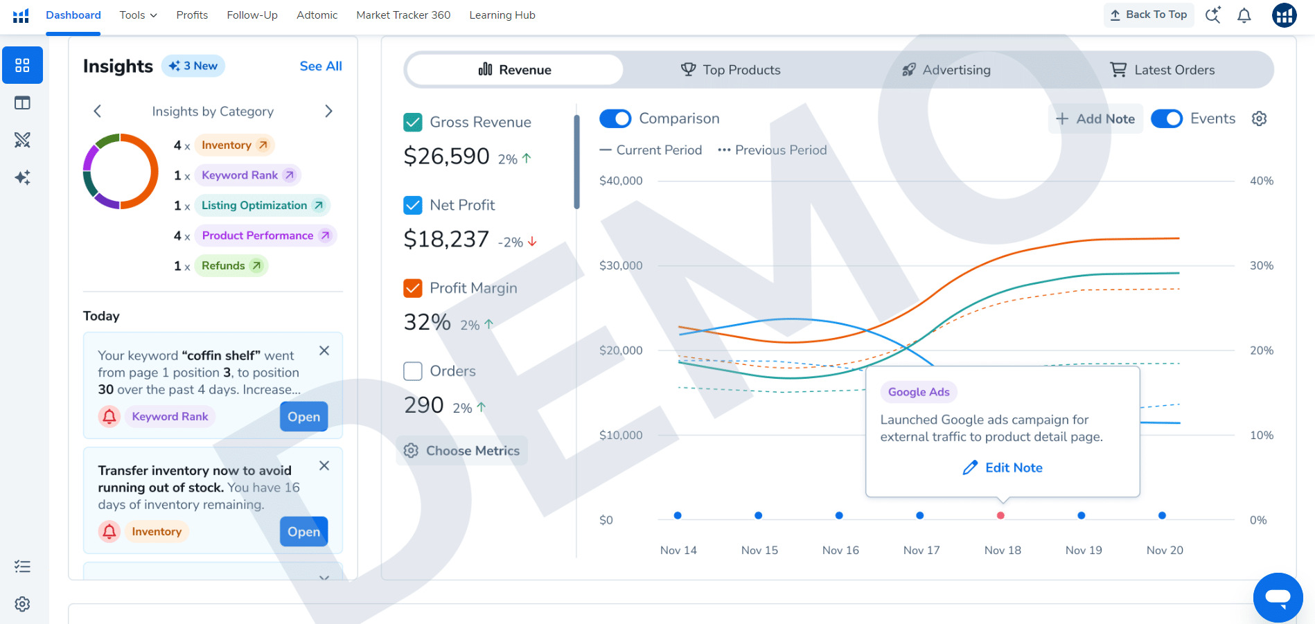
Task: Open the Market Tracker 360 menu
Action: 403,15
